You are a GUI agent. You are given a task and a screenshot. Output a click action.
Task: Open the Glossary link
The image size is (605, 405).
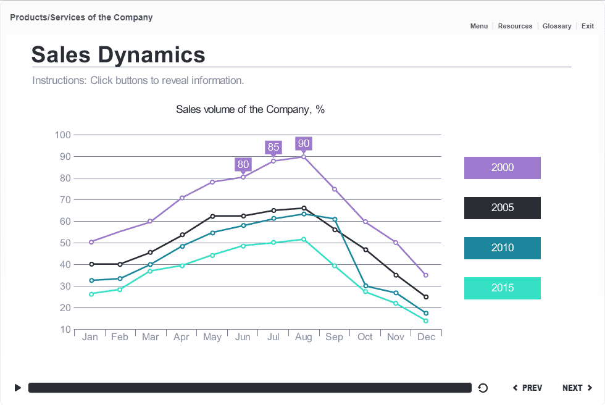pyautogui.click(x=556, y=26)
